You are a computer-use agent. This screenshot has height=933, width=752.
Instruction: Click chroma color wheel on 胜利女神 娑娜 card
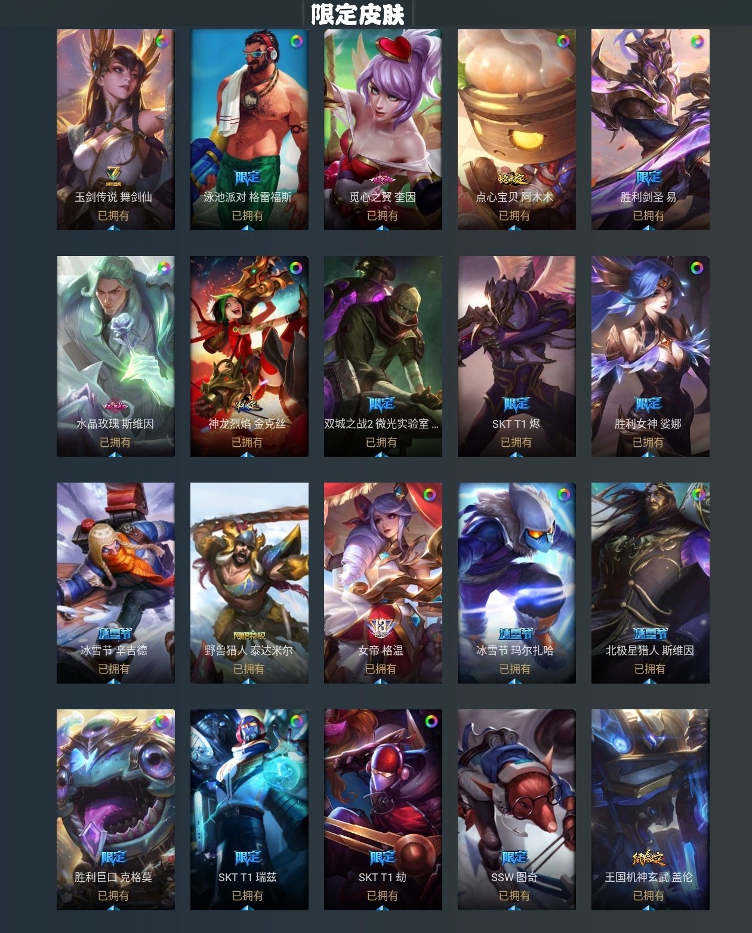(697, 268)
